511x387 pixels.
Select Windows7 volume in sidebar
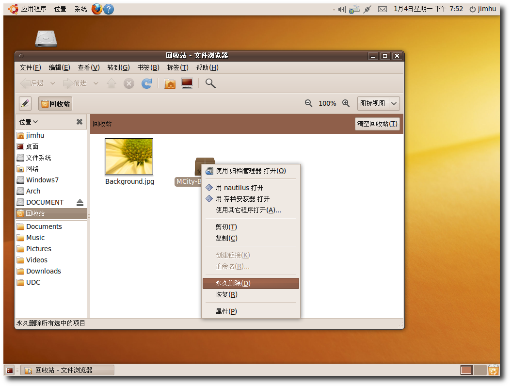[x=51, y=180]
